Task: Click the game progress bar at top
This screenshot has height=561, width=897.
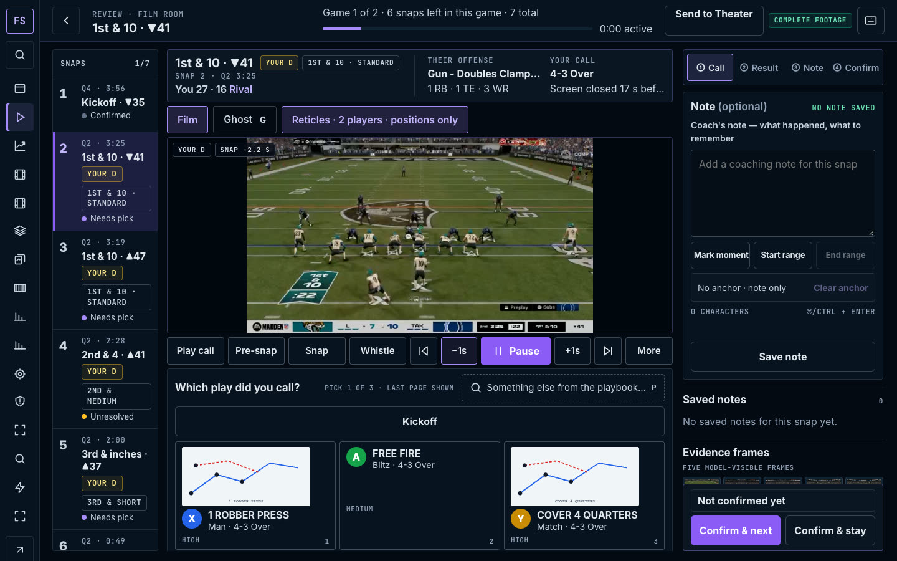Action: point(457,29)
